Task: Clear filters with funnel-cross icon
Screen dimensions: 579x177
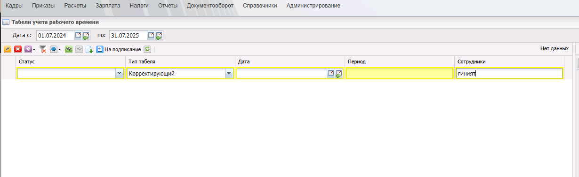Action: tap(43, 49)
